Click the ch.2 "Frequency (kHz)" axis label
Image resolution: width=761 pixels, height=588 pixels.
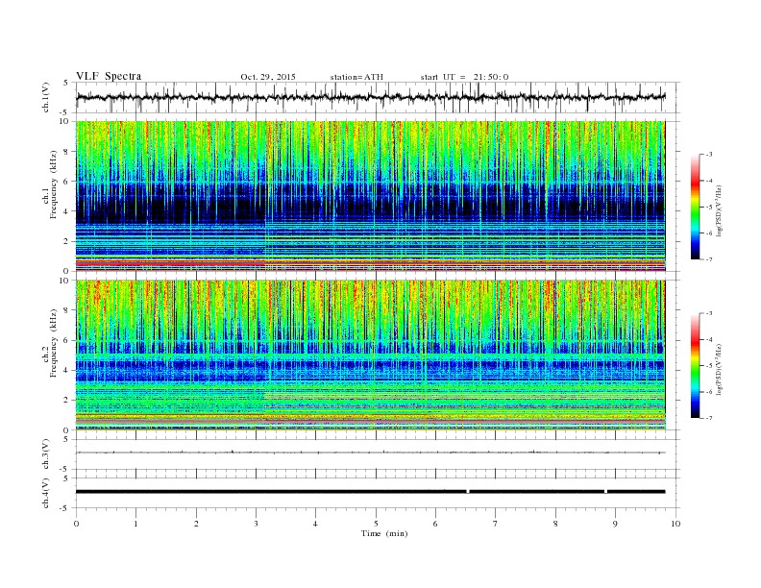pyautogui.click(x=54, y=343)
